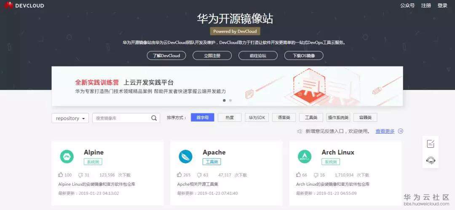Open the customer service headset icon
This screenshot has width=455, height=210.
(x=431, y=160)
